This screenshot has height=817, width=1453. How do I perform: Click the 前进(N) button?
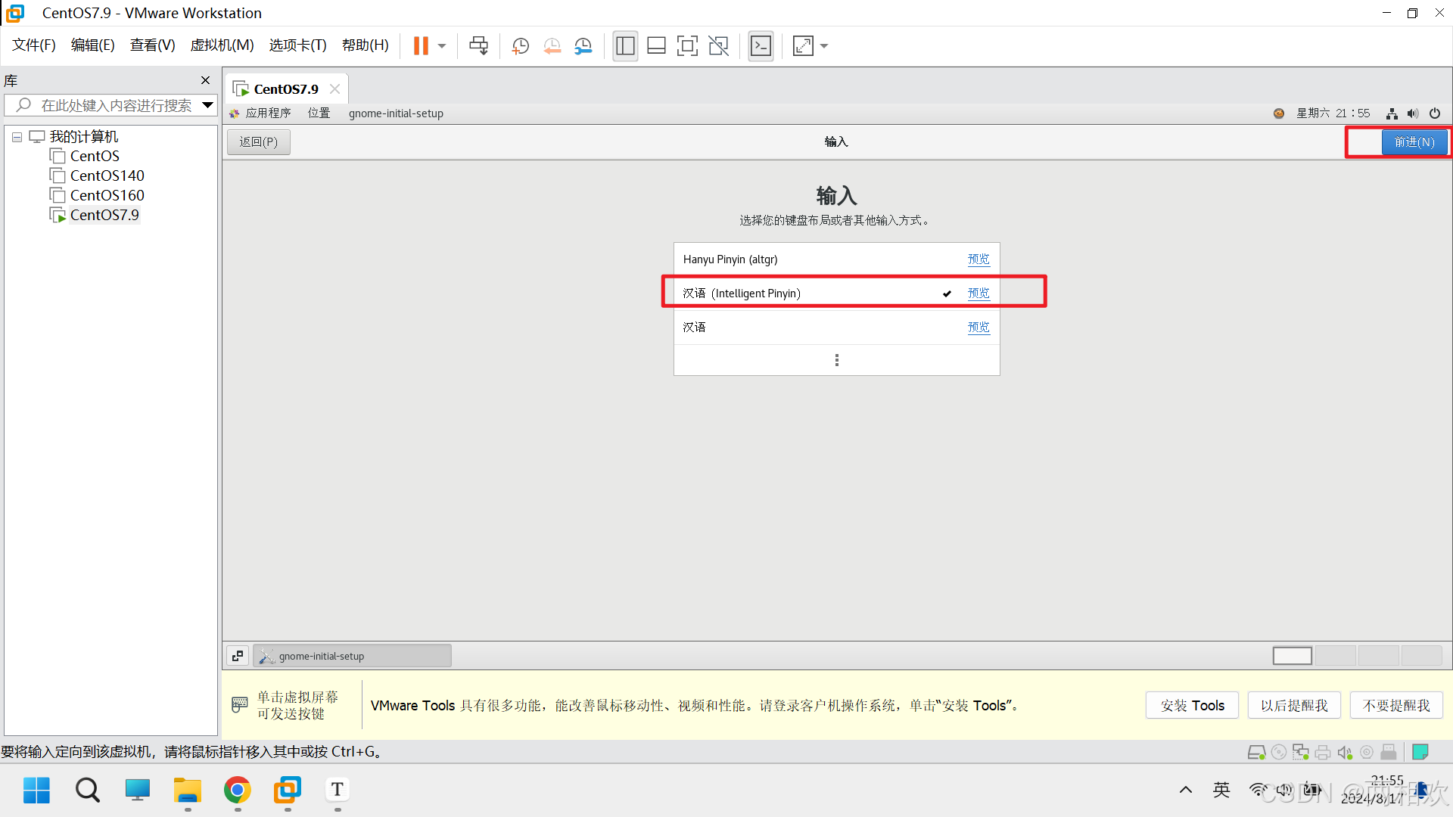tap(1414, 142)
